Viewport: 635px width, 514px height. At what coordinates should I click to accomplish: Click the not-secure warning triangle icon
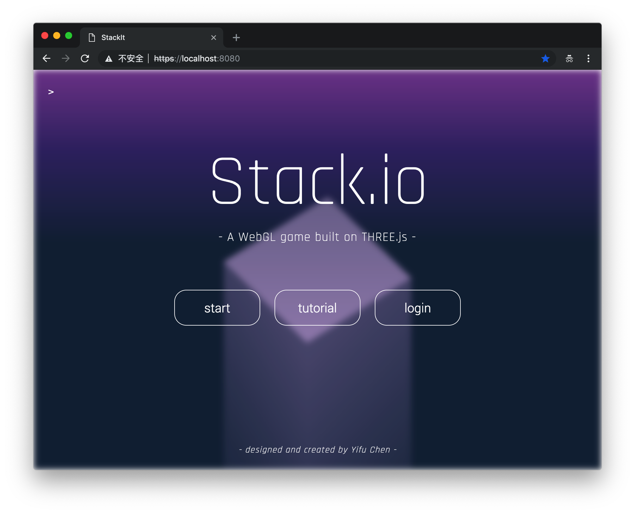[109, 59]
